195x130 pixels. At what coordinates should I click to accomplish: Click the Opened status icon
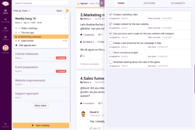click(78, 3)
